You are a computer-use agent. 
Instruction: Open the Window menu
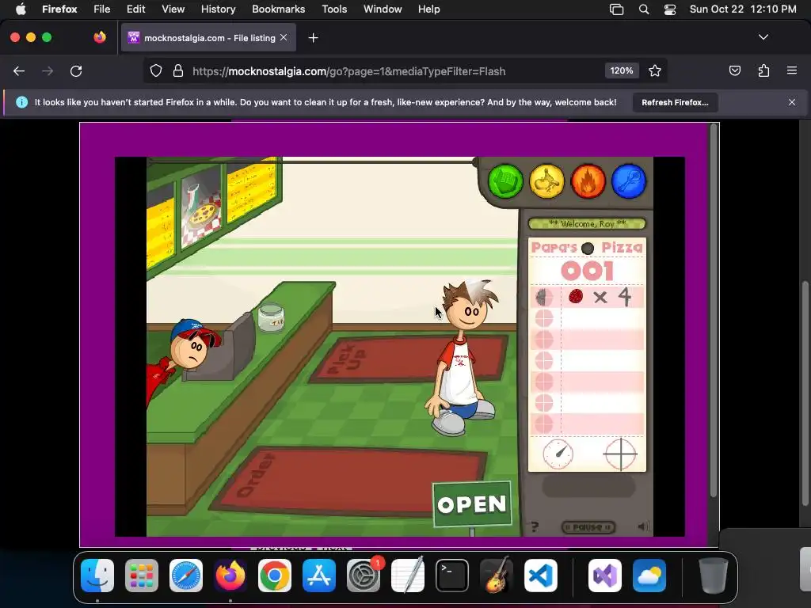pyautogui.click(x=383, y=9)
